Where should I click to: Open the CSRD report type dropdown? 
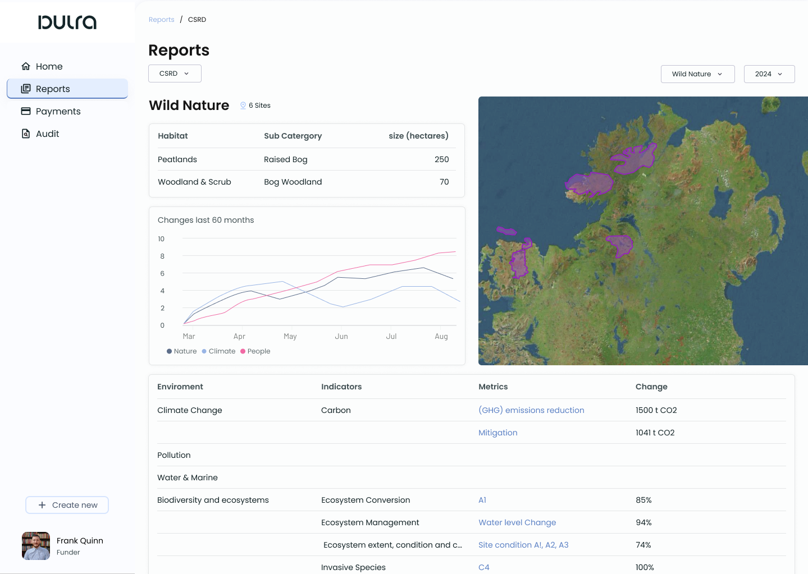pyautogui.click(x=175, y=74)
